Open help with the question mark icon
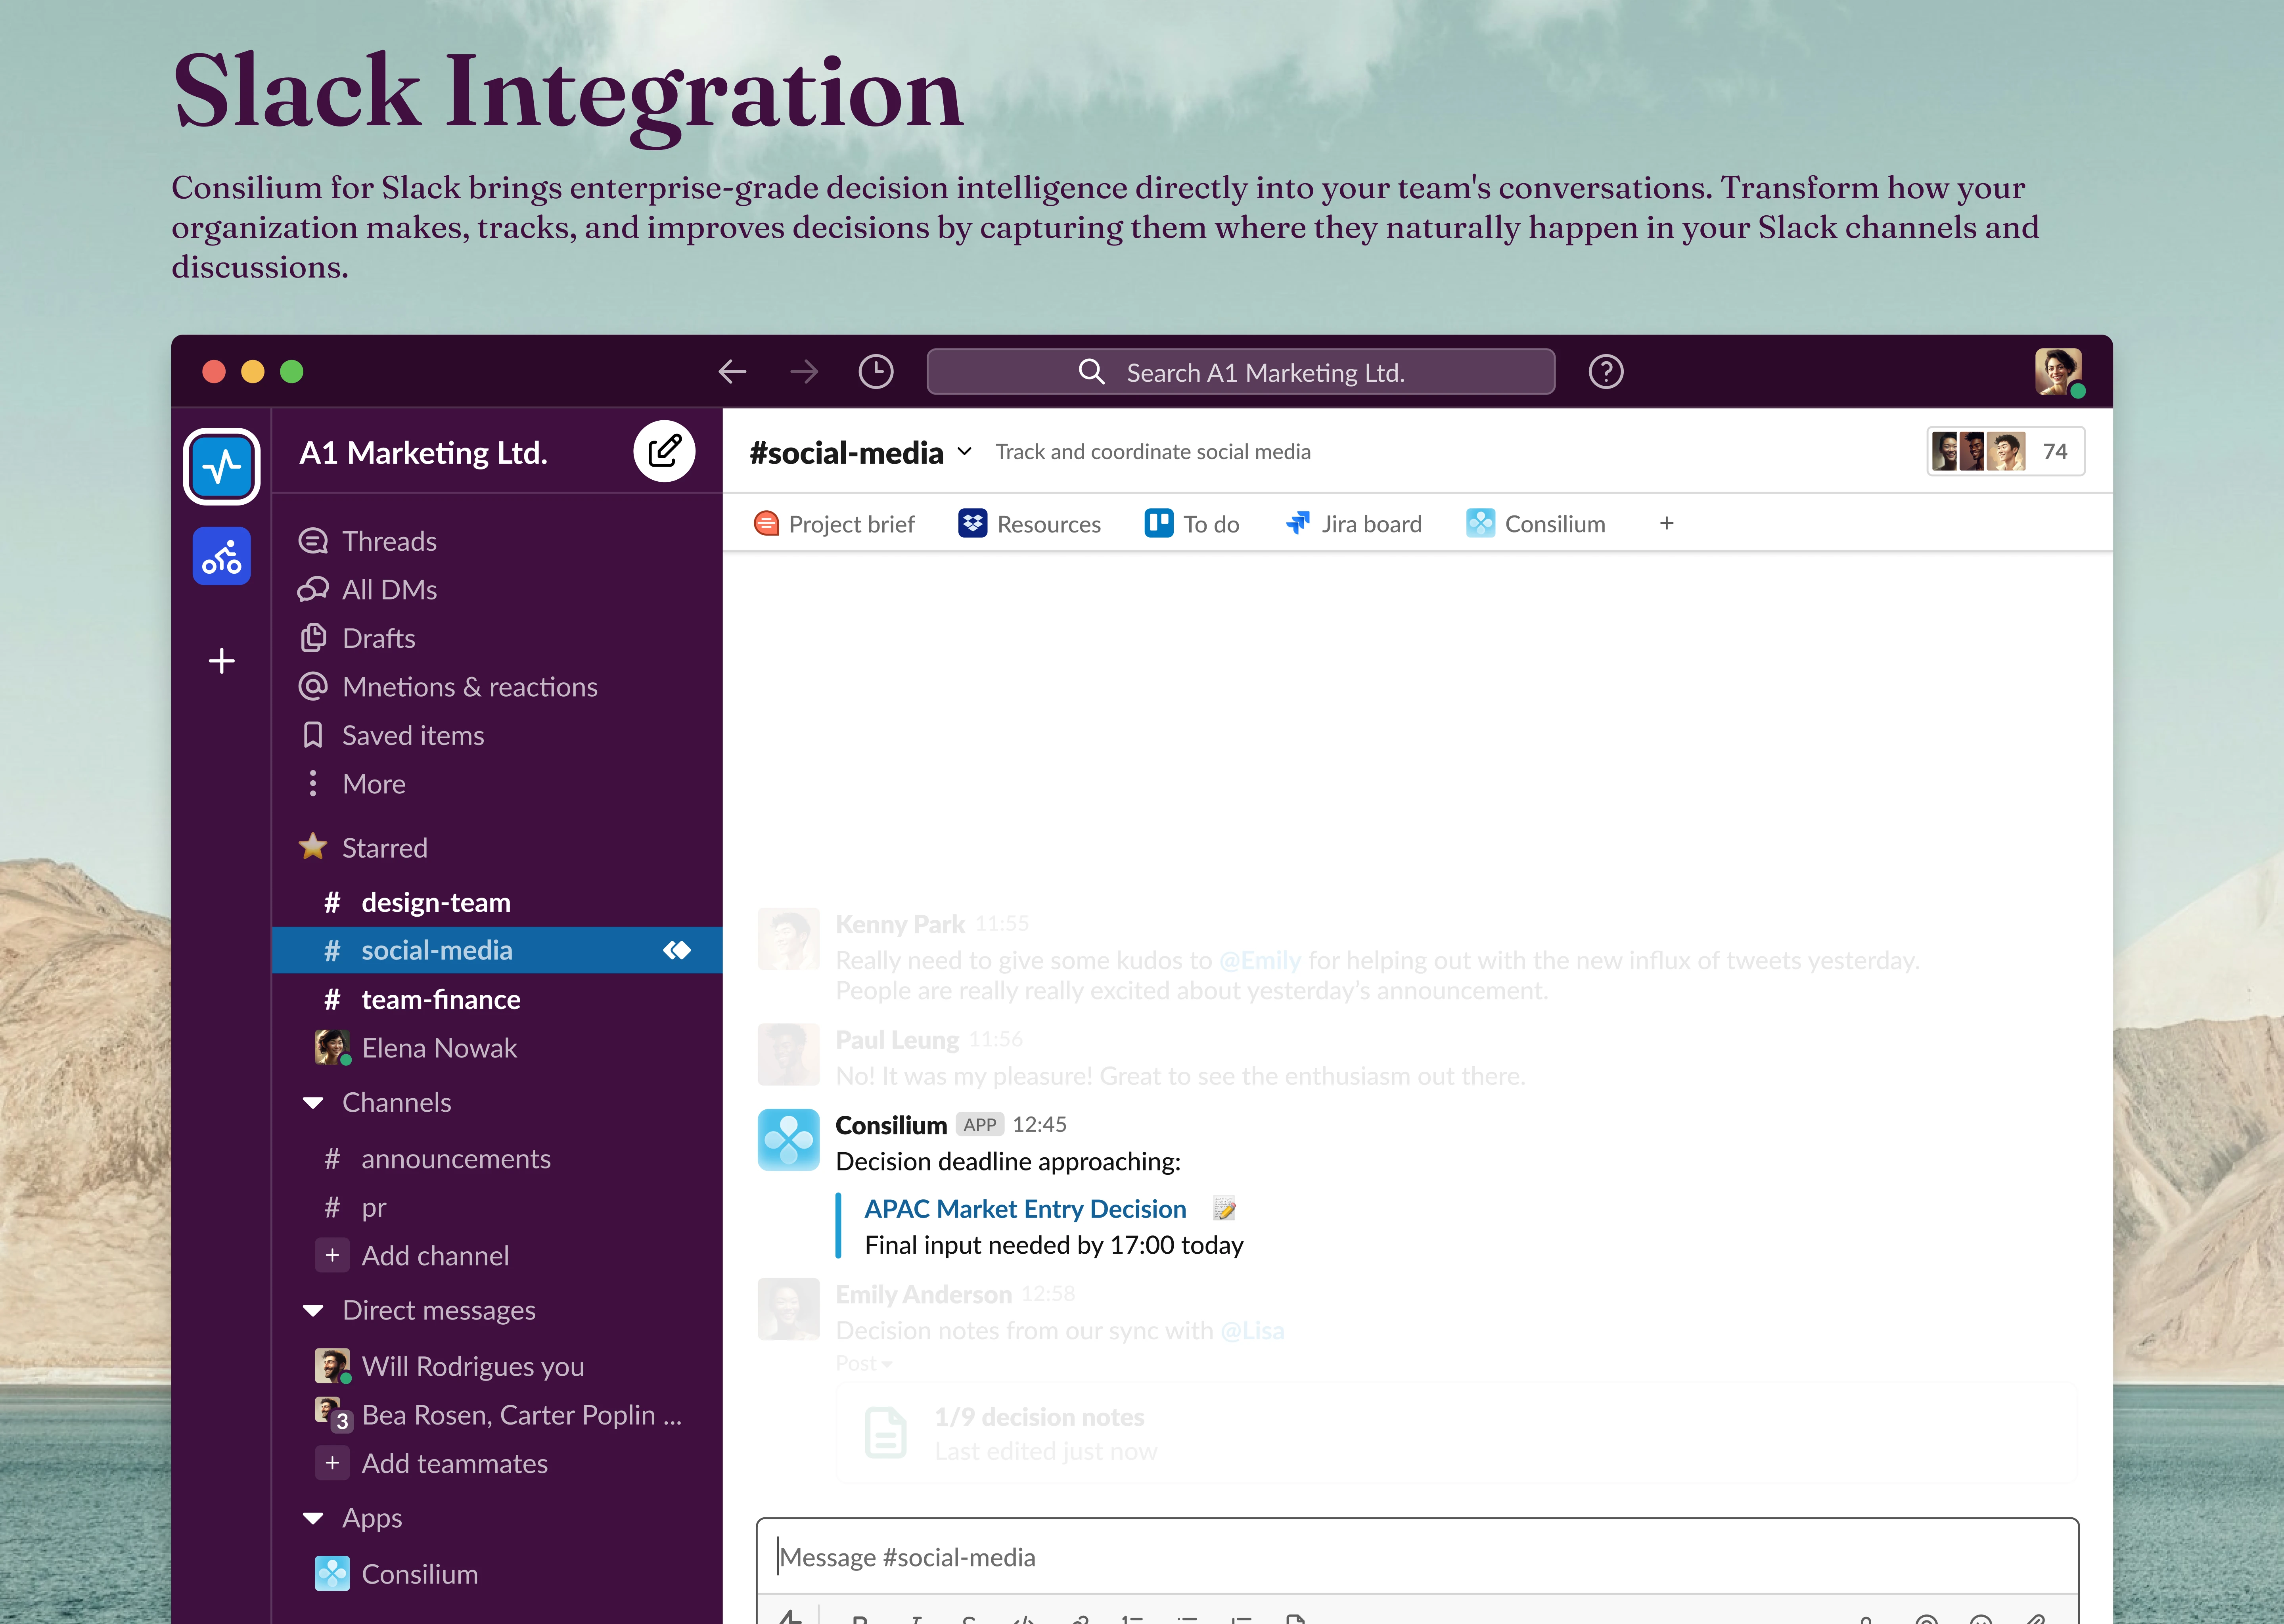The height and width of the screenshot is (1624, 2284). (1605, 372)
